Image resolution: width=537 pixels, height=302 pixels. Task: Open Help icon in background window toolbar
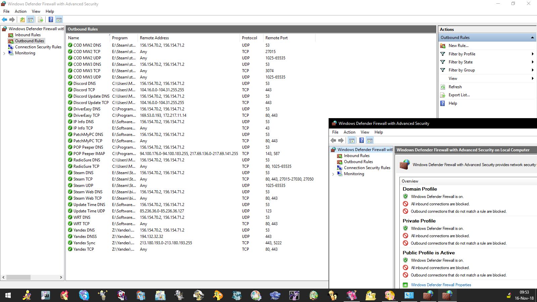coord(51,19)
